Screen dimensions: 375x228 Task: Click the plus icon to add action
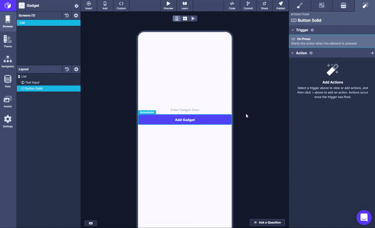point(372,53)
